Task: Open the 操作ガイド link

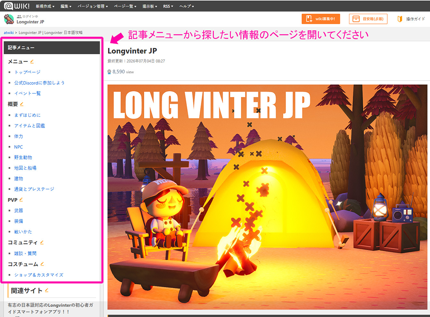Action: pos(415,19)
